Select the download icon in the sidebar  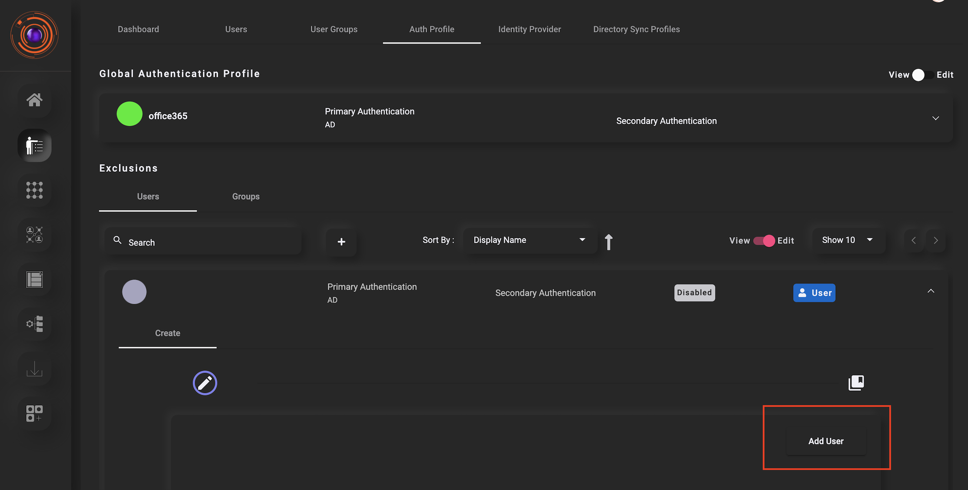(x=34, y=369)
